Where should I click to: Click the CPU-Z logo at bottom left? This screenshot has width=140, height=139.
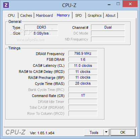pyautogui.click(x=15, y=132)
